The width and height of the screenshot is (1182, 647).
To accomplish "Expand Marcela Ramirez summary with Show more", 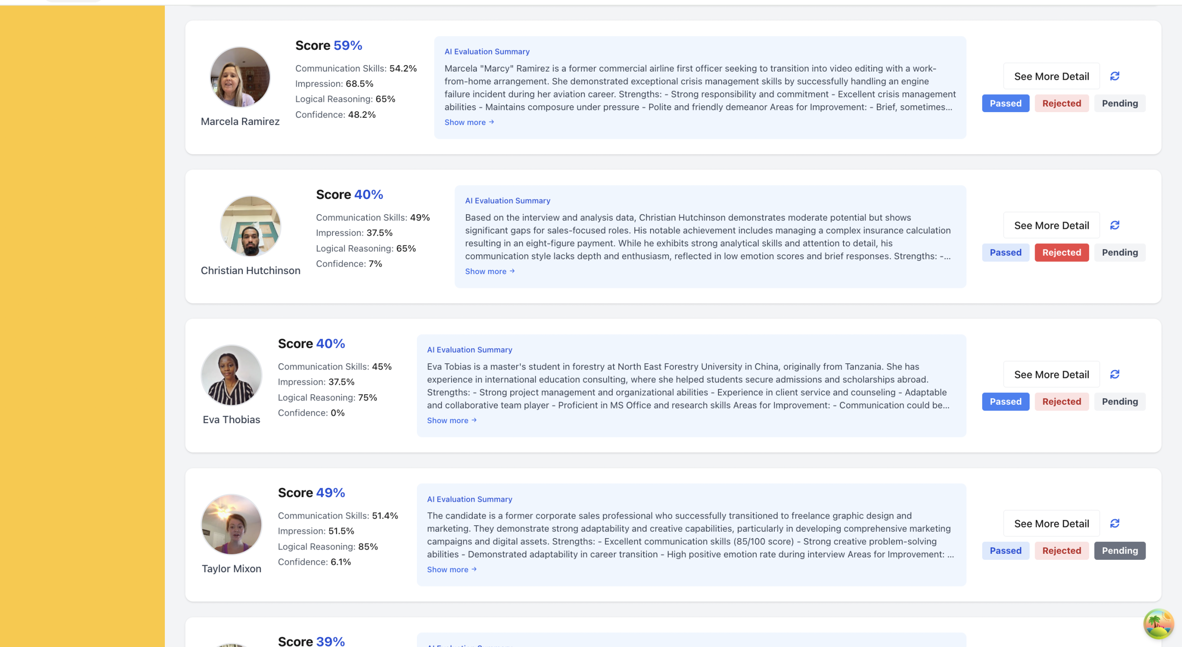I will click(469, 122).
